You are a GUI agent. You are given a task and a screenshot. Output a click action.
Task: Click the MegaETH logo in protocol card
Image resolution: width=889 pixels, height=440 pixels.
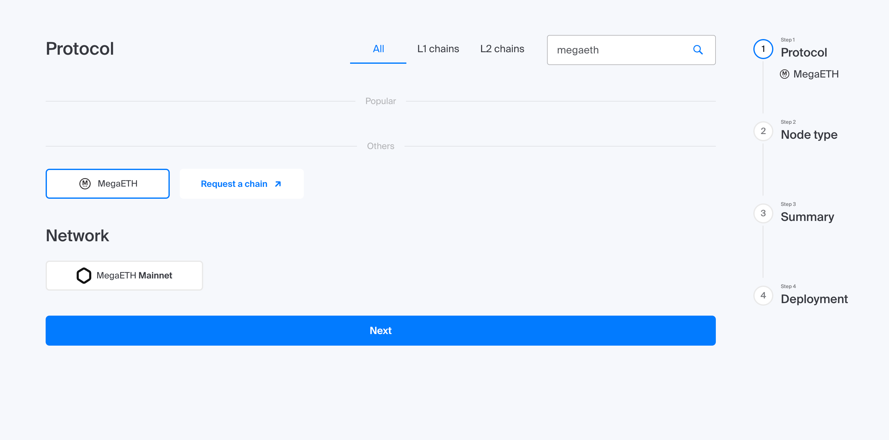click(x=85, y=183)
